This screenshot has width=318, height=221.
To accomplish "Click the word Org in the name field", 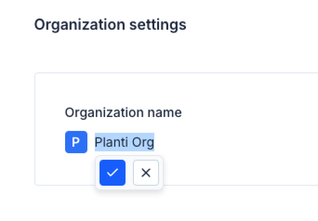I will pyautogui.click(x=143, y=142).
